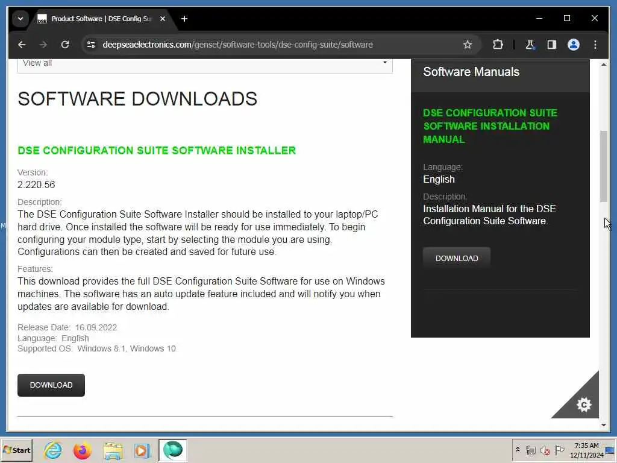
Task: Close the Product Software tab
Action: click(163, 19)
